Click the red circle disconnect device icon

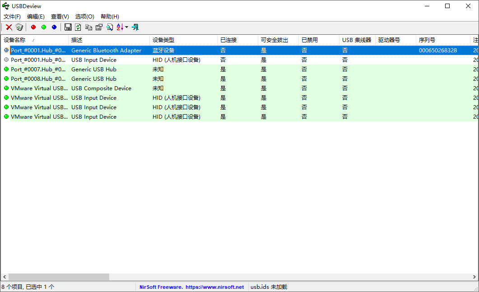[x=33, y=27]
